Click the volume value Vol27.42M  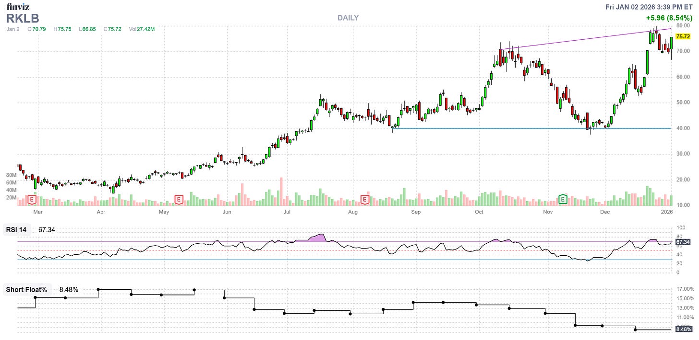tap(142, 29)
